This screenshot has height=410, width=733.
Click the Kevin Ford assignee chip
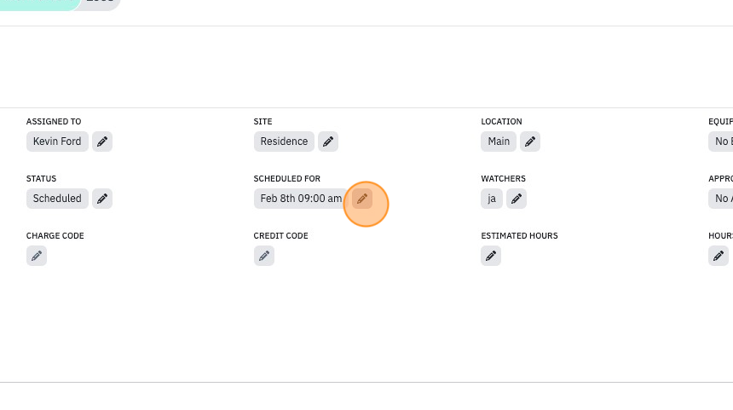point(57,141)
